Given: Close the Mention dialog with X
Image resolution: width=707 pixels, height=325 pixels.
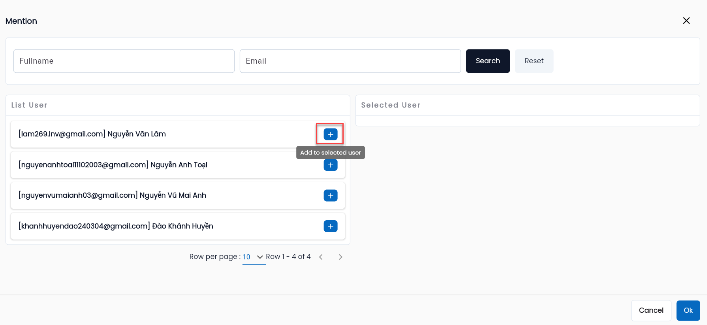Looking at the screenshot, I should (x=686, y=21).
